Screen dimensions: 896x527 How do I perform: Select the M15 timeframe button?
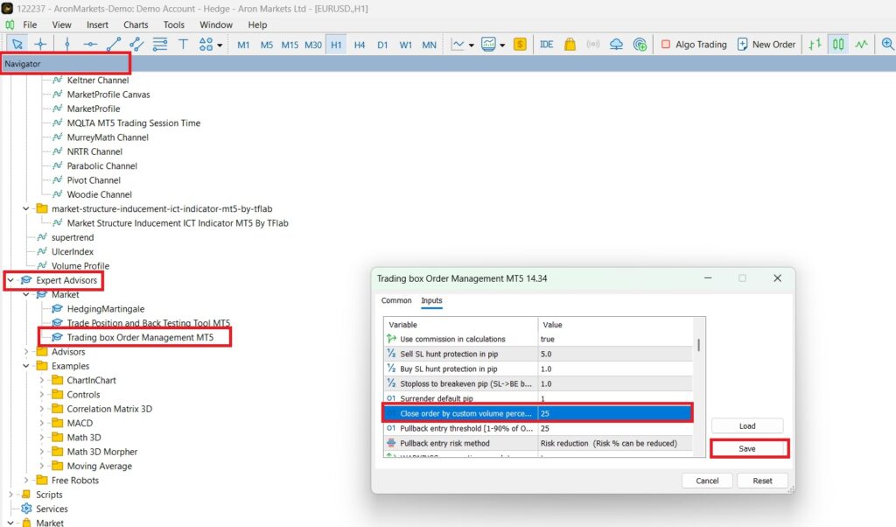tap(290, 45)
